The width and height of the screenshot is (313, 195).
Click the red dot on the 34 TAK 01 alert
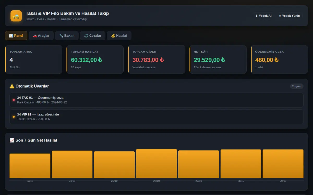(14, 100)
